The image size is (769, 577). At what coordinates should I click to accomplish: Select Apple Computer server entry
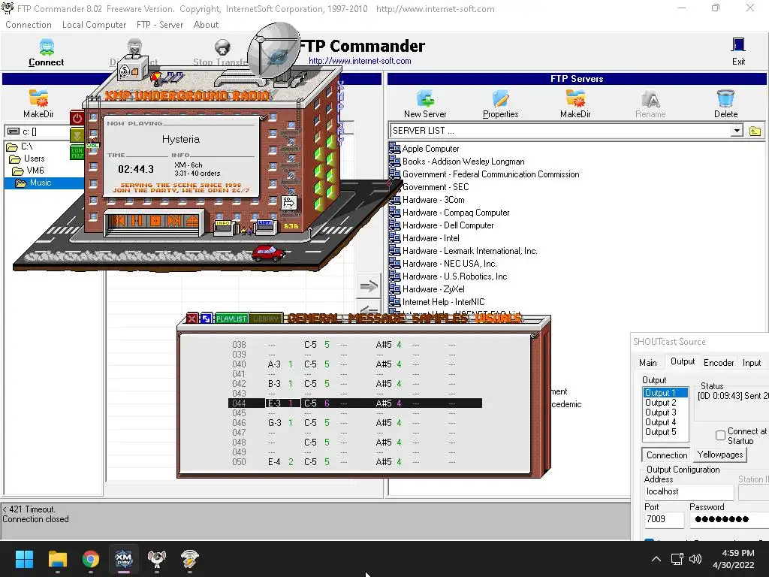[424, 149]
